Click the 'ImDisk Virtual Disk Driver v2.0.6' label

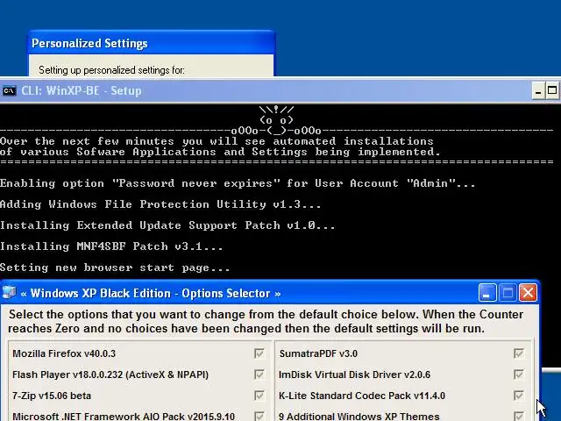(354, 375)
